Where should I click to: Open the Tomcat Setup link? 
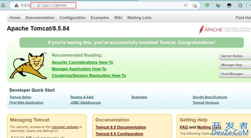click(20, 97)
